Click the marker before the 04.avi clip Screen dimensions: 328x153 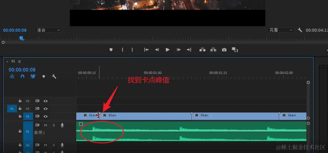coord(279,113)
